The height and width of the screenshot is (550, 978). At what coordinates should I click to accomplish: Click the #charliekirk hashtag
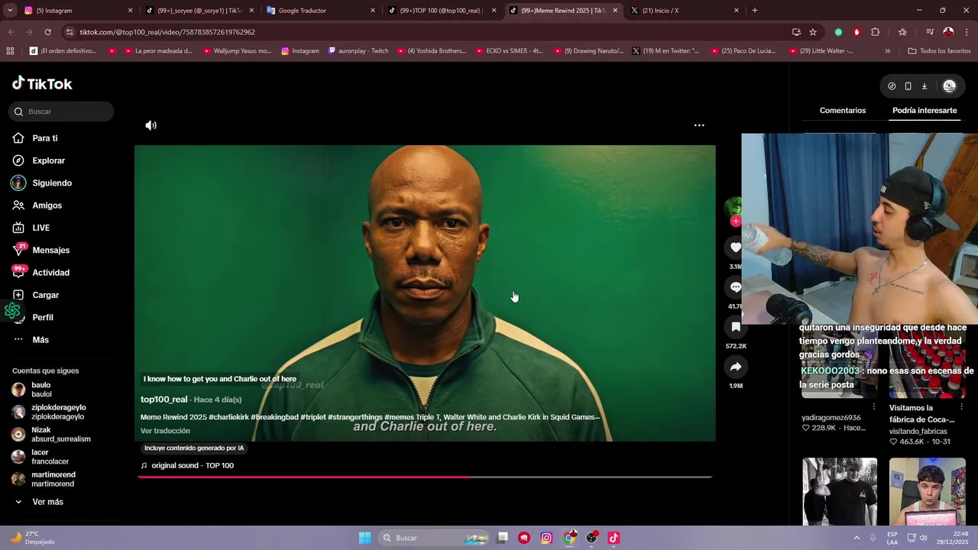pyautogui.click(x=228, y=417)
